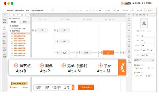159x96 pixels.
Task: Click the refresh icon beside tree search
Action: click(x=28, y=18)
